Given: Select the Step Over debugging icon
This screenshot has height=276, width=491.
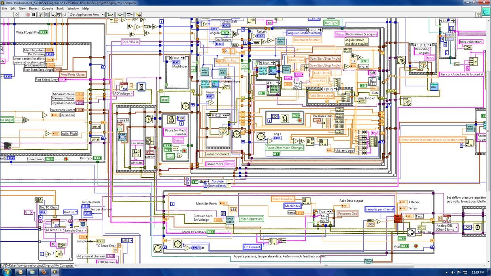Looking at the screenshot, I should coord(59,15).
